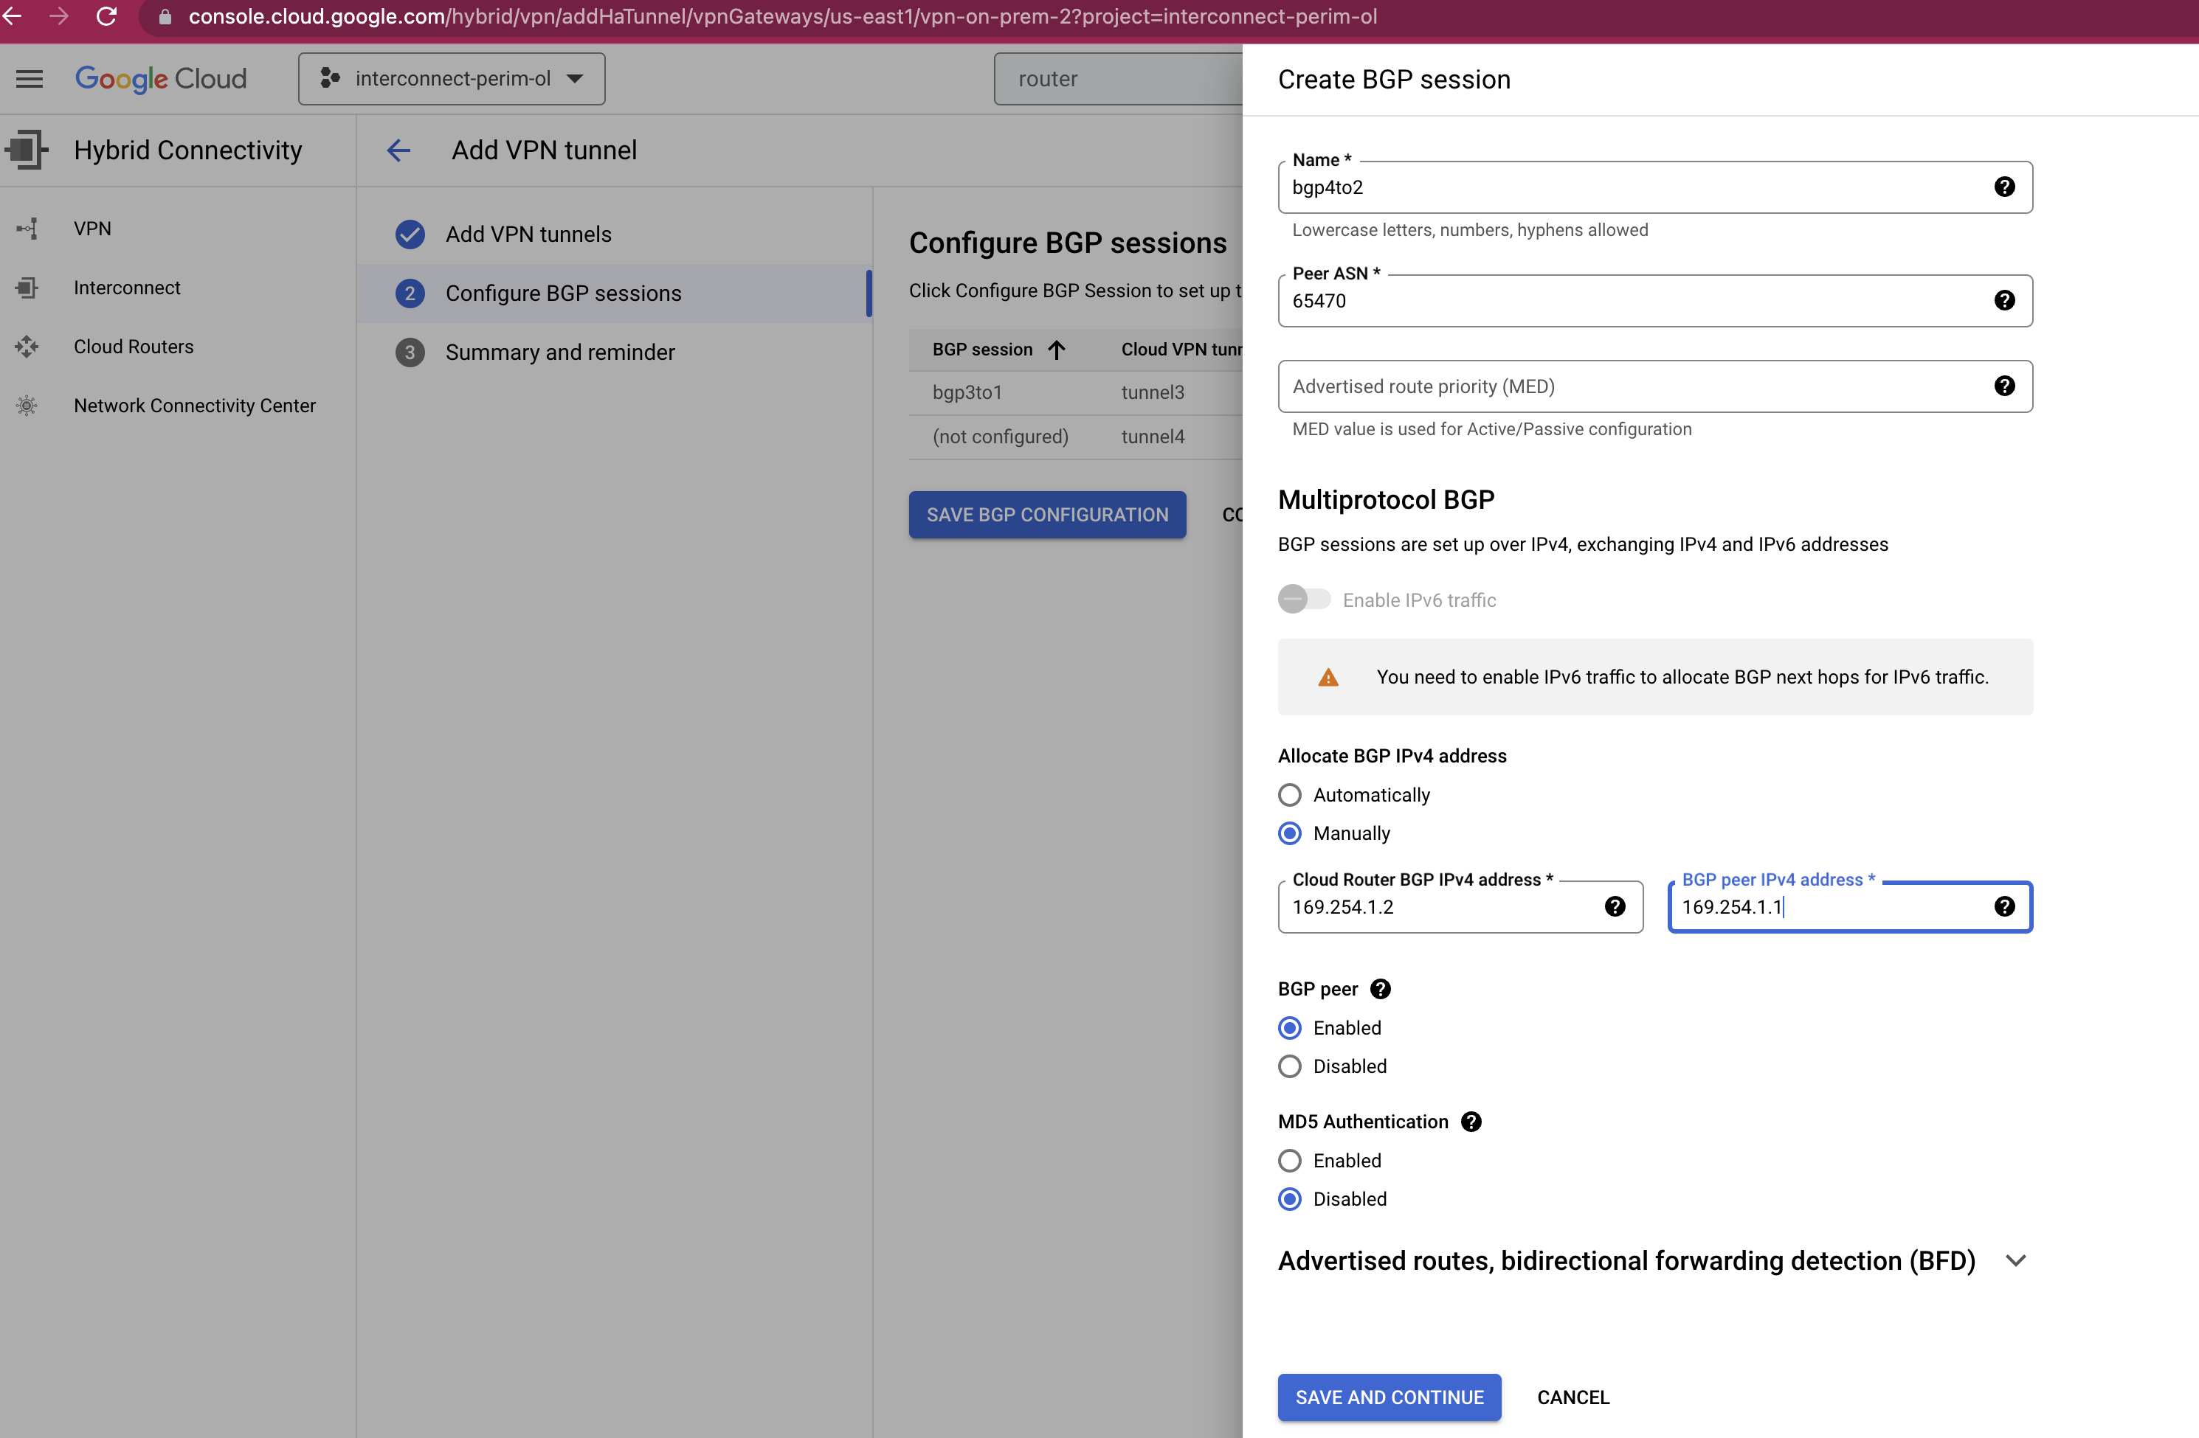2199x1438 pixels.
Task: Click the CANCEL button
Action: (x=1572, y=1397)
